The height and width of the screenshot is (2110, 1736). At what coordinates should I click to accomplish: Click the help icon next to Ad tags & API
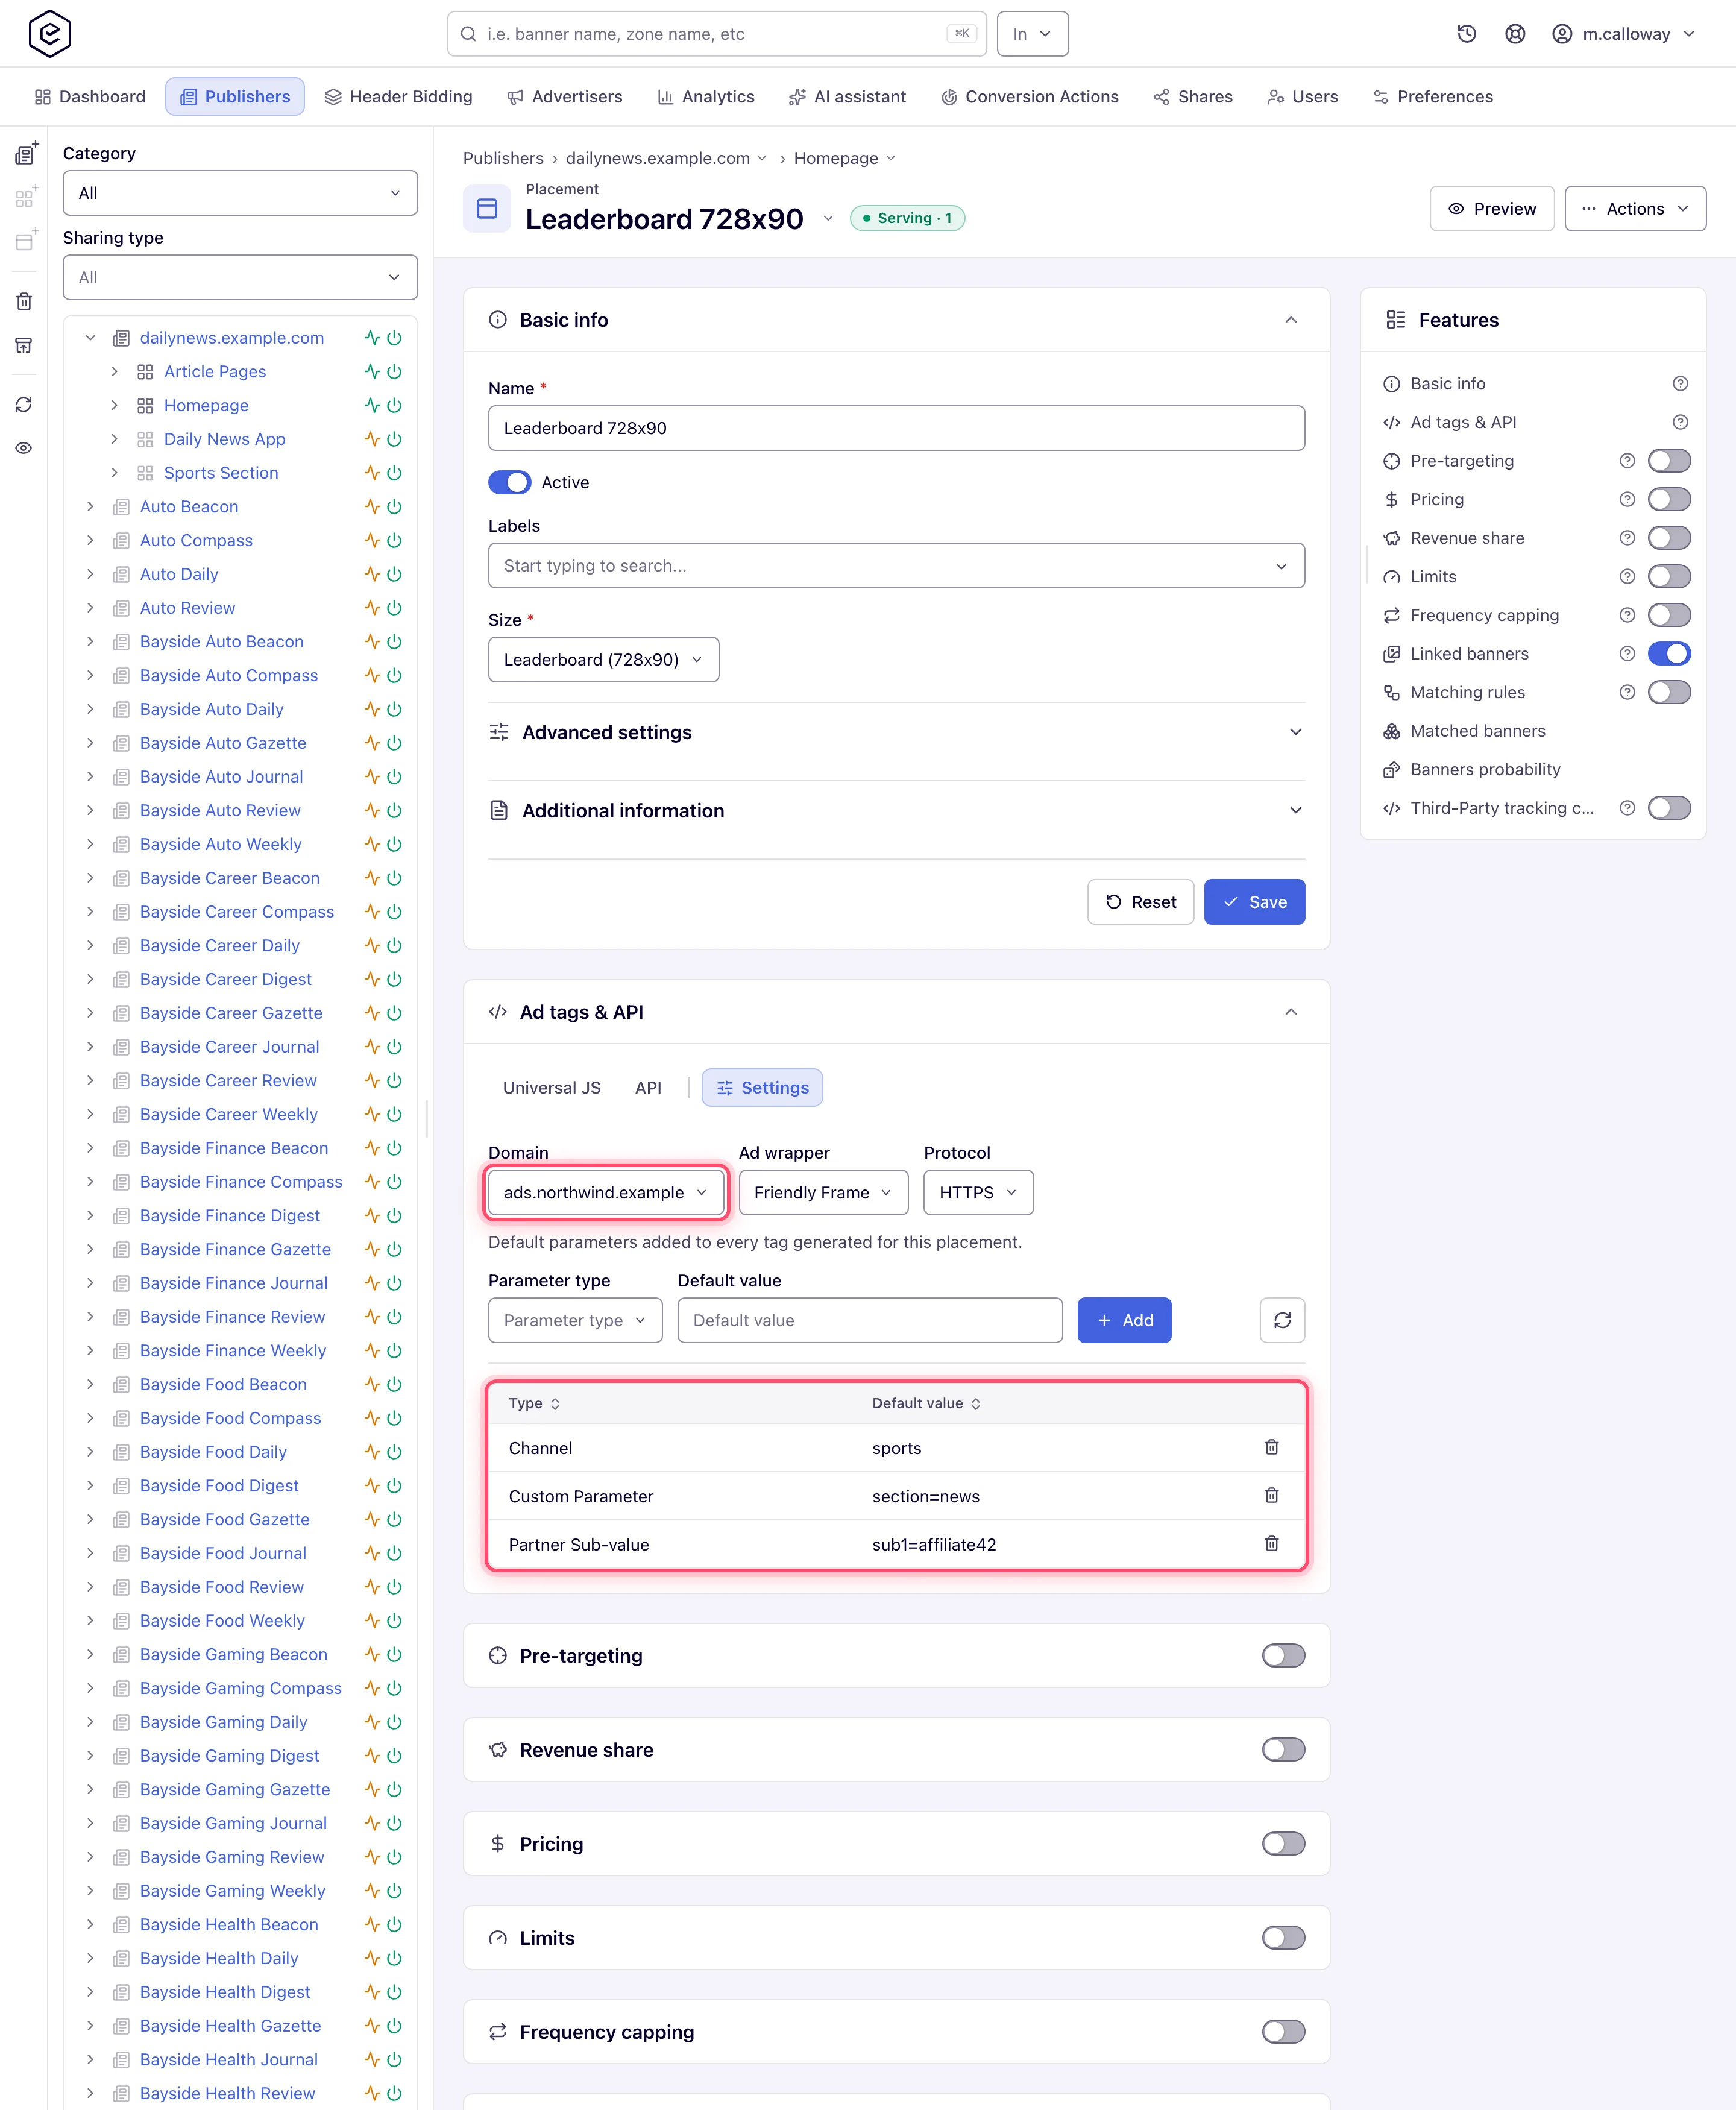click(x=1680, y=422)
